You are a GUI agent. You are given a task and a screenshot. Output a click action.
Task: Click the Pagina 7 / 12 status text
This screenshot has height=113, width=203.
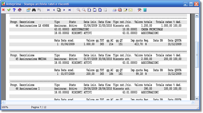[39, 107]
